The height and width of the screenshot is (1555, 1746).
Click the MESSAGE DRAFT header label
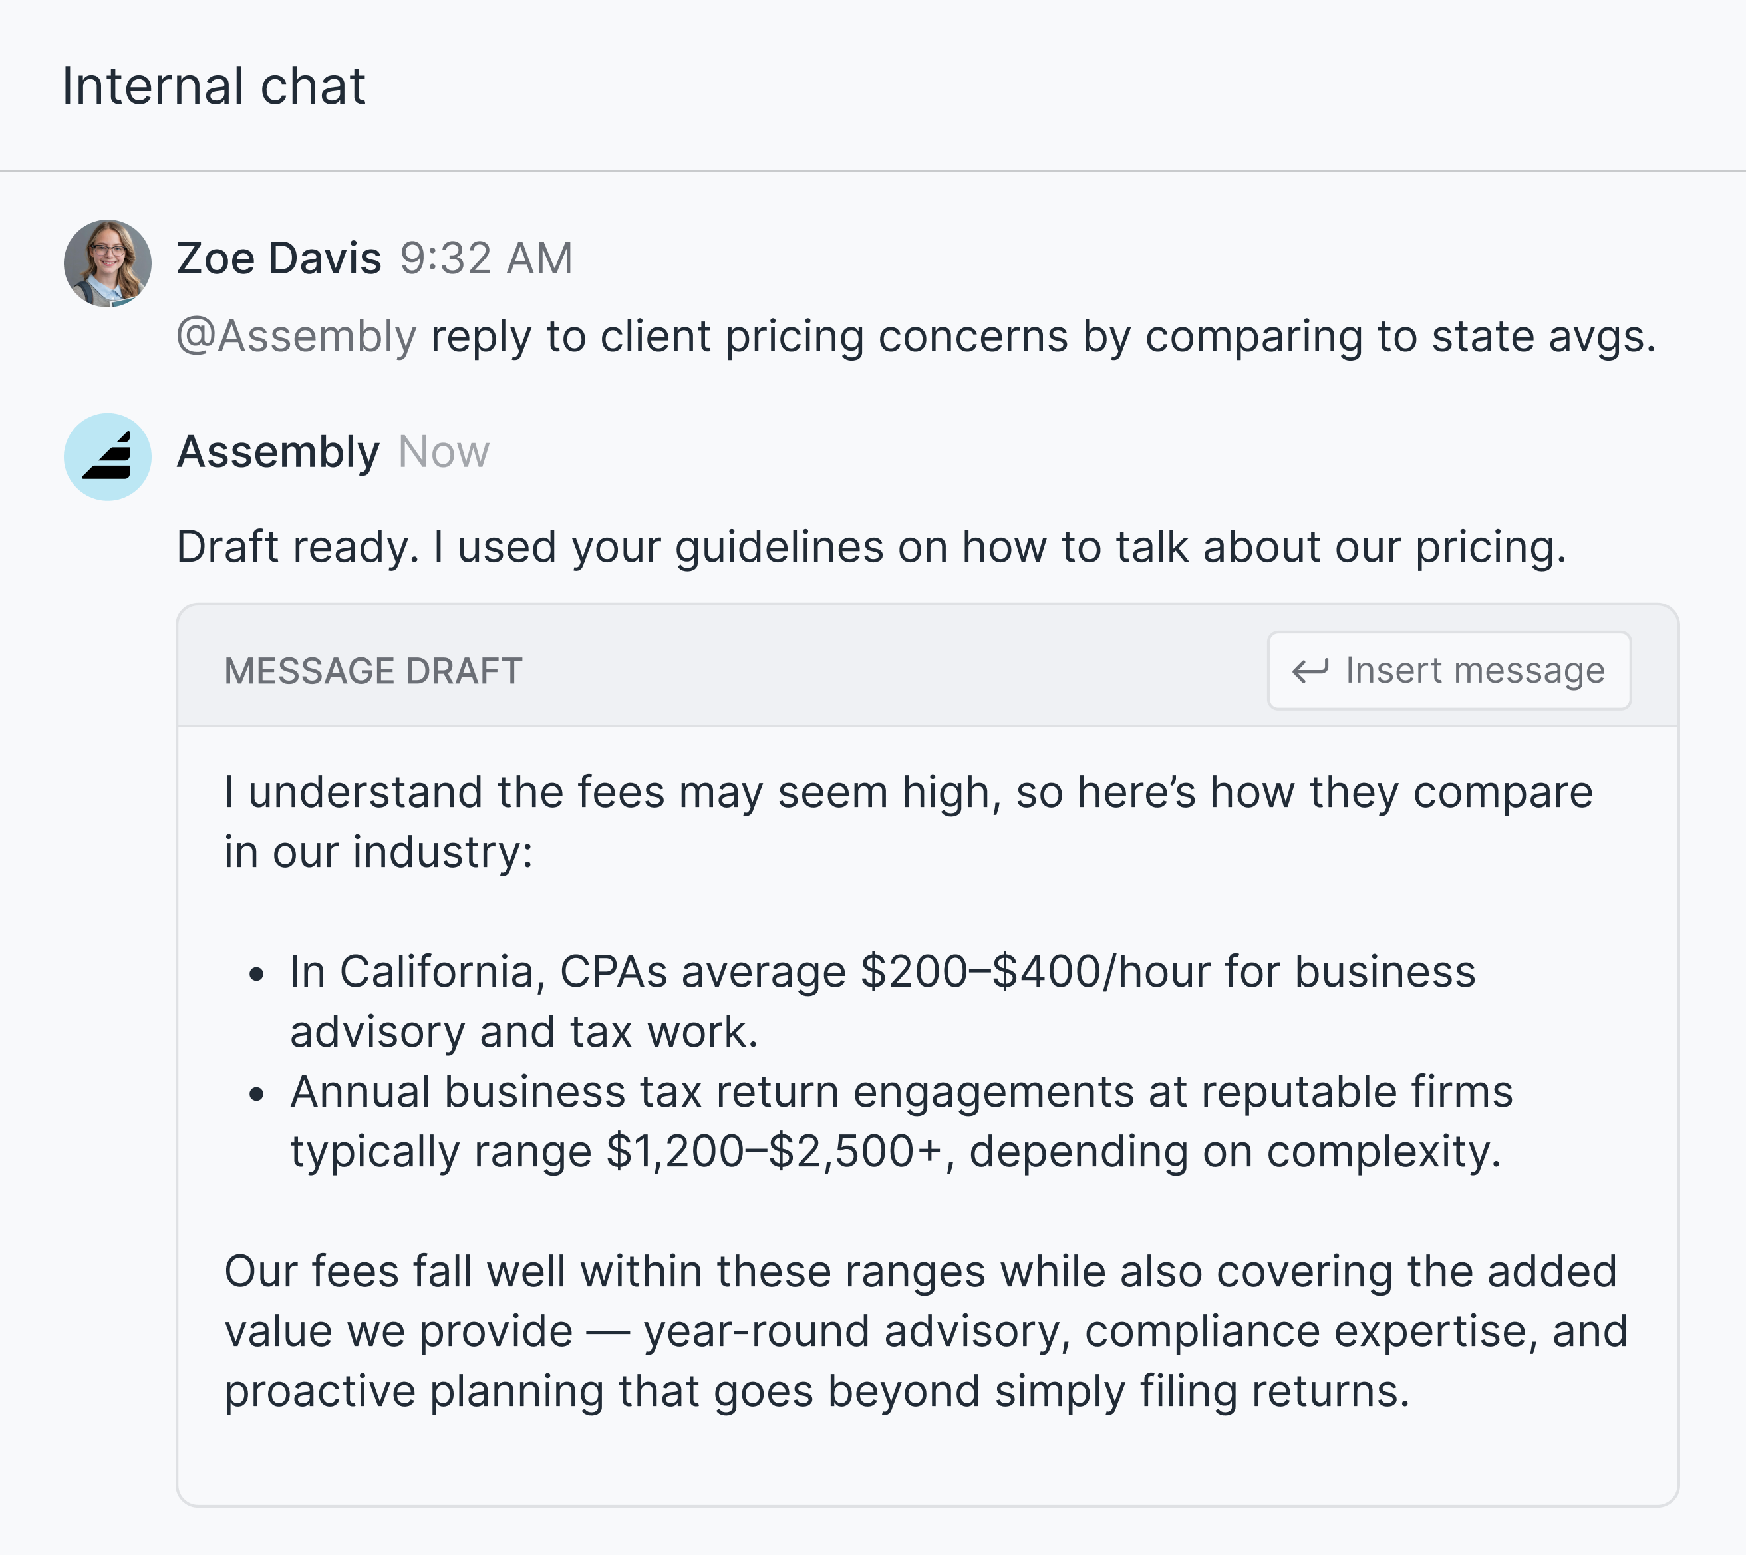click(x=373, y=671)
